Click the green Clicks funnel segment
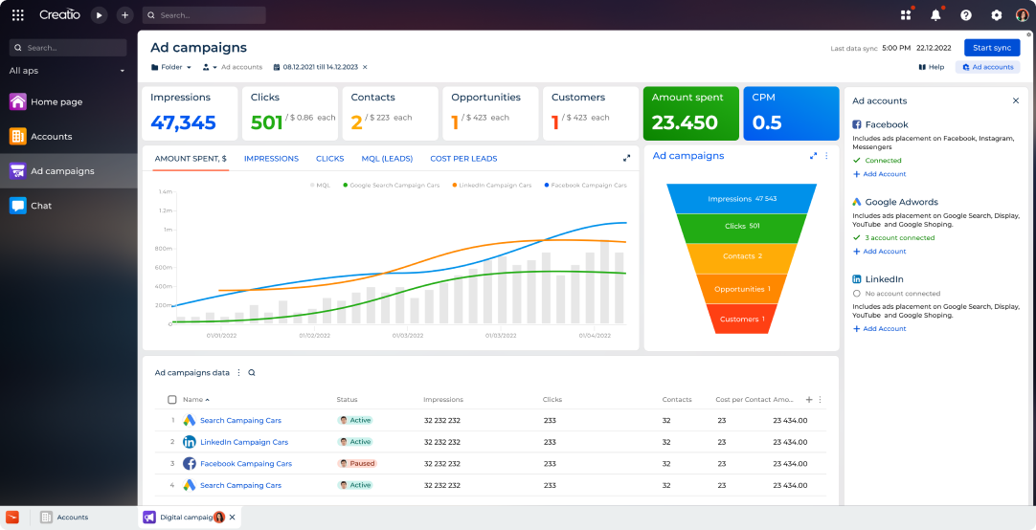This screenshot has height=530, width=1036. (742, 227)
